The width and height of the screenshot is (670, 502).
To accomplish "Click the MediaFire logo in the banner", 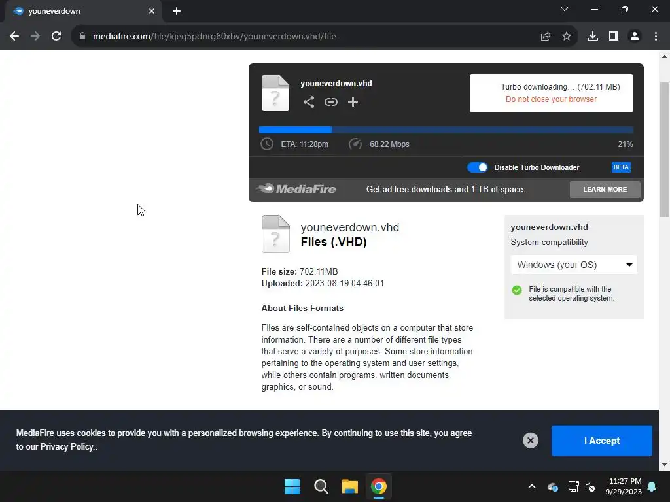I will [x=296, y=189].
